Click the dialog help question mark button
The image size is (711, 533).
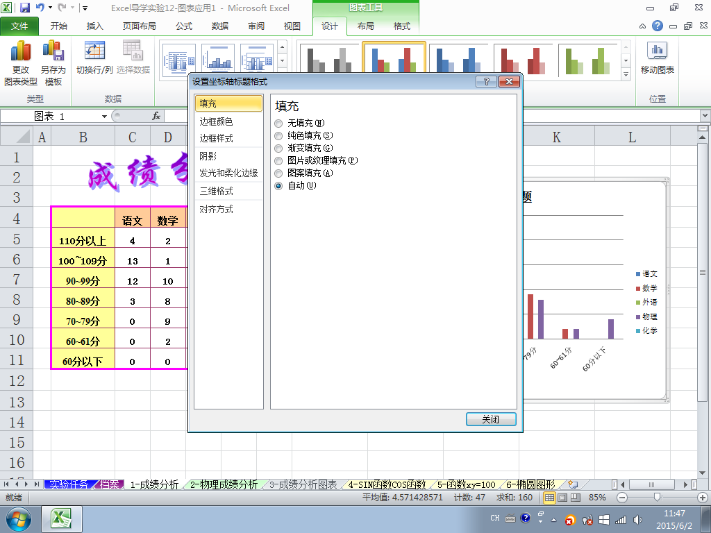tap(486, 82)
